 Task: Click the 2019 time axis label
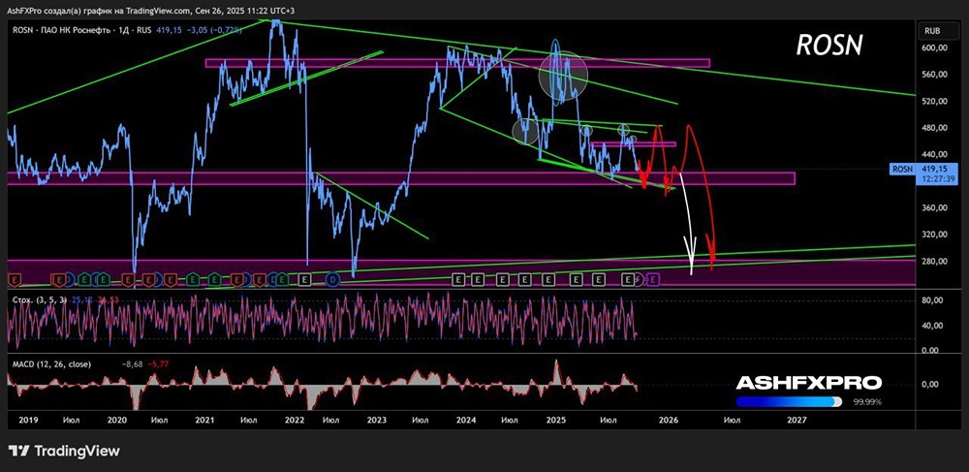28,420
